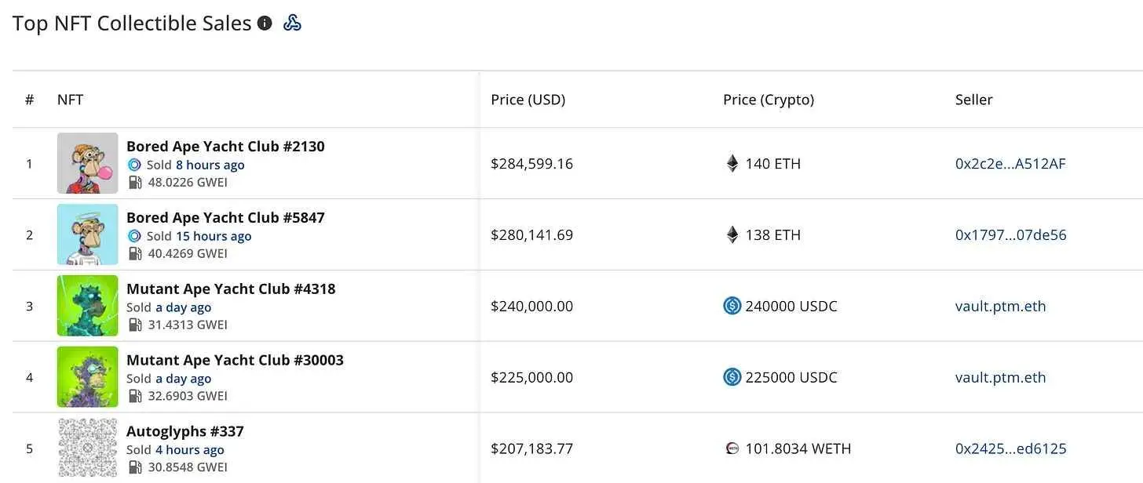Open Mutant Ape Yacht Club #4318 thumbnail
The height and width of the screenshot is (483, 1143).
[x=87, y=306]
